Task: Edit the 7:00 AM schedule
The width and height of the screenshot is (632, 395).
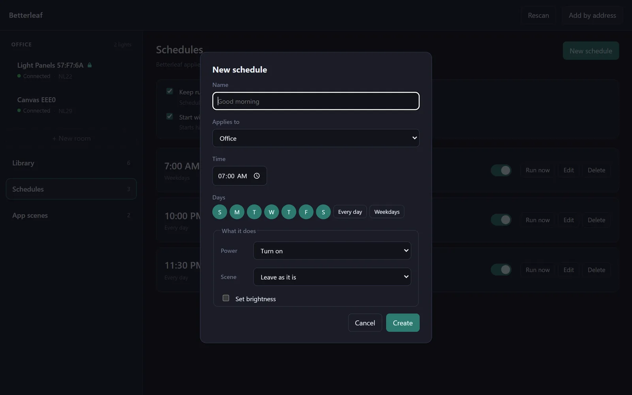Action: coord(568,170)
